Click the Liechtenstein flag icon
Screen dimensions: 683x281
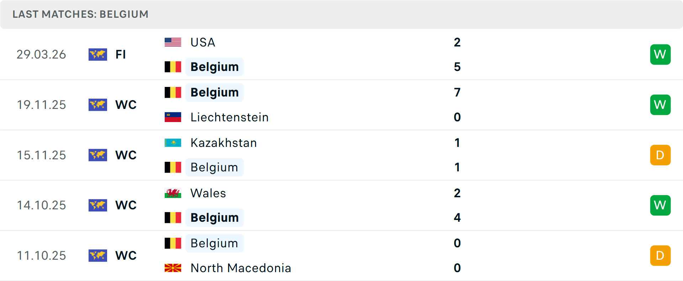(x=173, y=117)
